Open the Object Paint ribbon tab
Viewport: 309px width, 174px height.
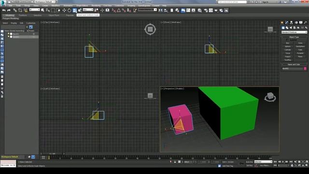pyautogui.click(x=54, y=15)
